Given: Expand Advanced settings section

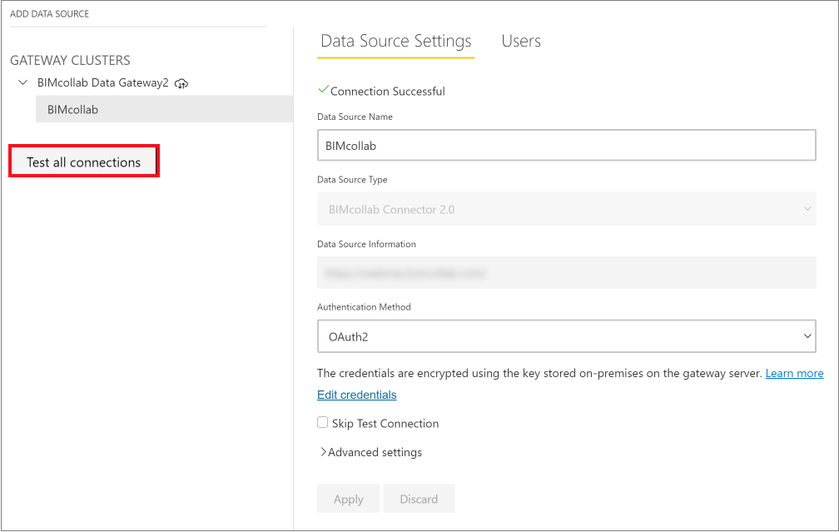Looking at the screenshot, I should point(371,452).
